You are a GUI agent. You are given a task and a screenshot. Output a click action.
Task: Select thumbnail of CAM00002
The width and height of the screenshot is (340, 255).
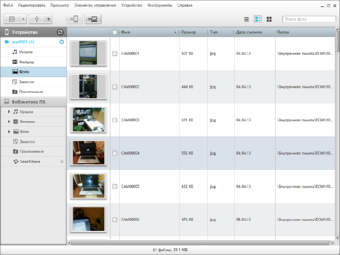pos(88,86)
